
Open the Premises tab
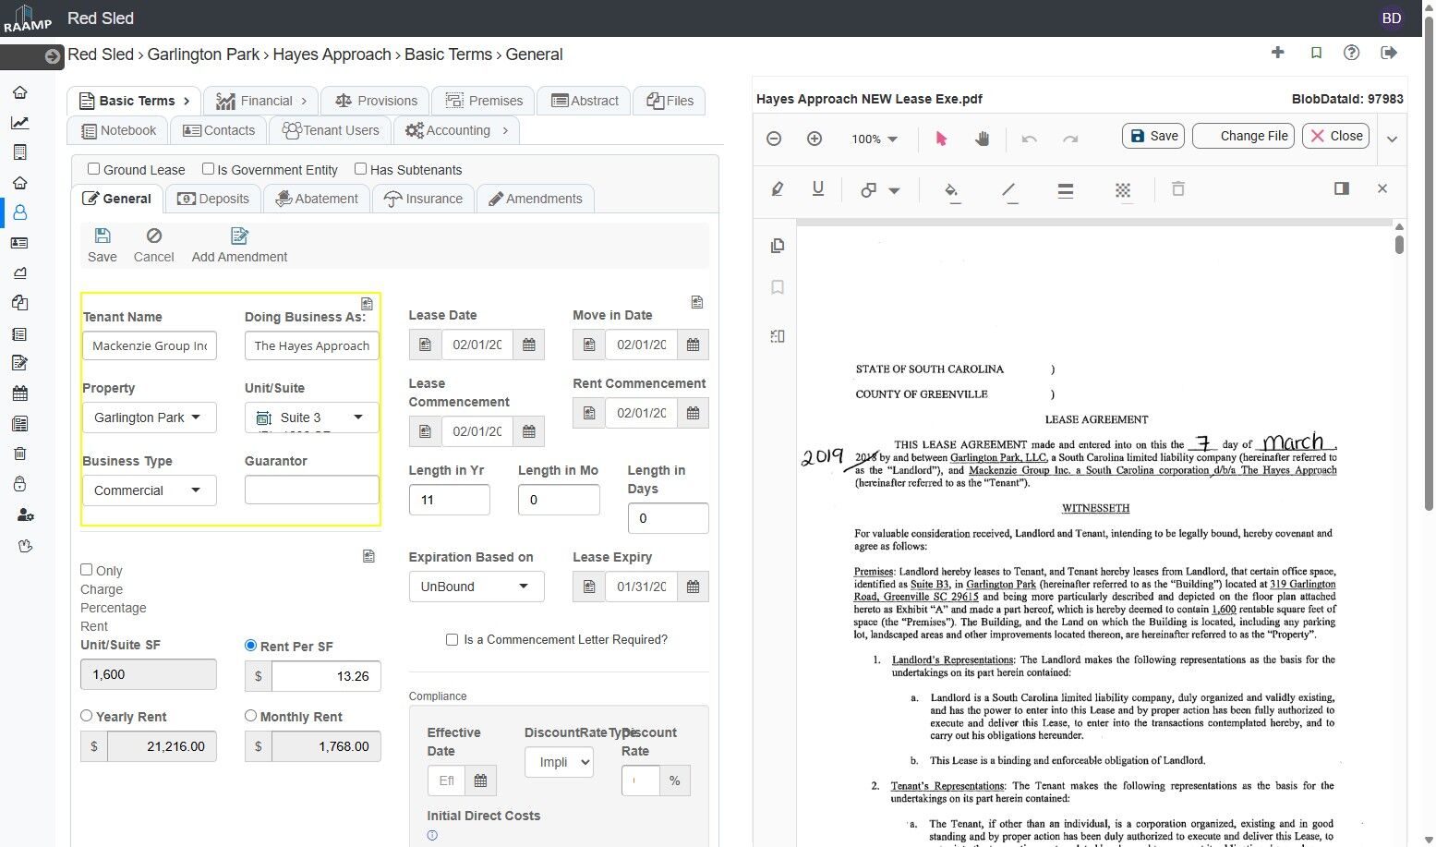pyautogui.click(x=484, y=101)
